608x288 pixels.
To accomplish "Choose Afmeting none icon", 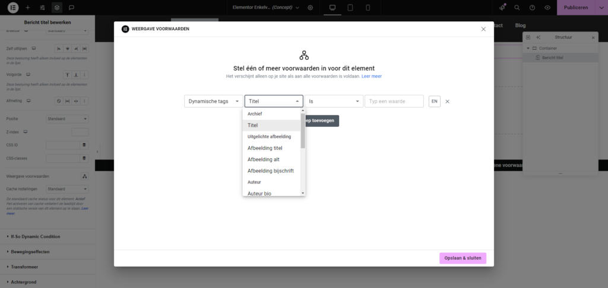I will 59,101.
